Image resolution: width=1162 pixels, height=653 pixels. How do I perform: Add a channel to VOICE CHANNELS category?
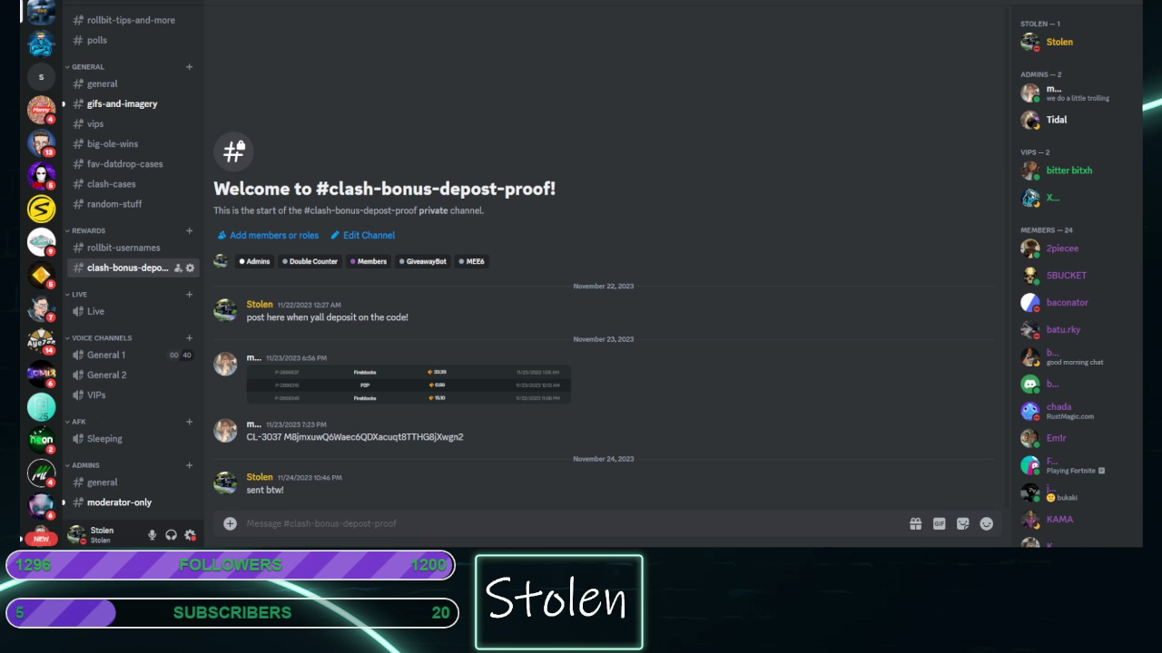[190, 337]
